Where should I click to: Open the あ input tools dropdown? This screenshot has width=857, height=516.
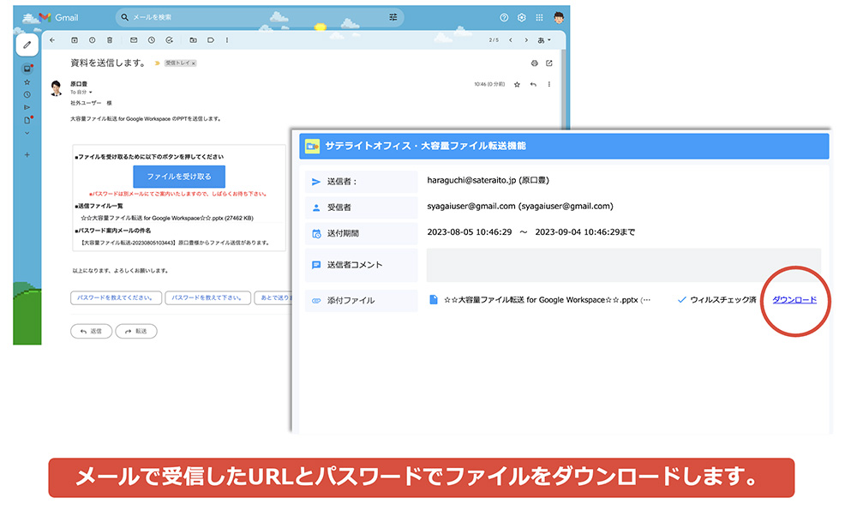pos(544,40)
